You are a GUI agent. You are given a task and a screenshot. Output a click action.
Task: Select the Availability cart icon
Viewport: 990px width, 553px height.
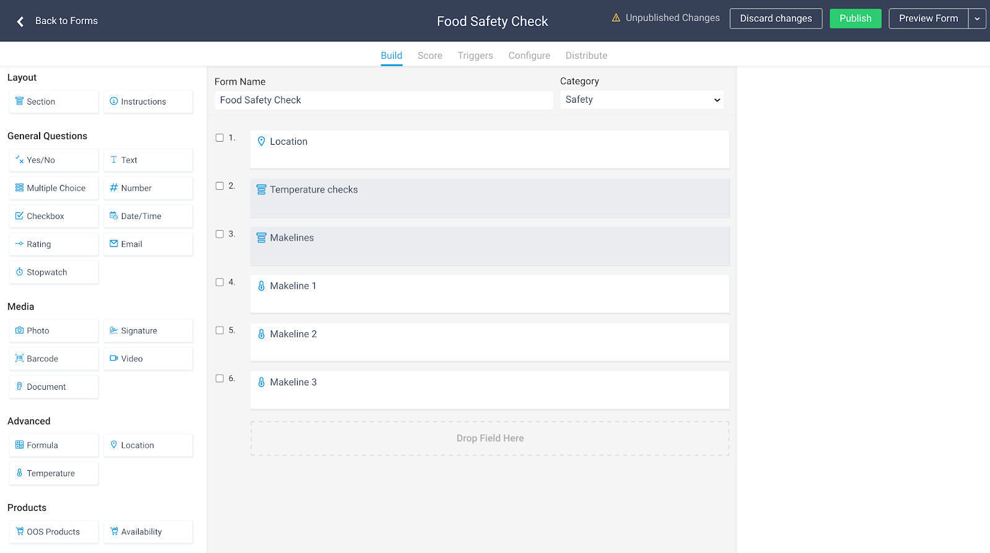pyautogui.click(x=114, y=531)
